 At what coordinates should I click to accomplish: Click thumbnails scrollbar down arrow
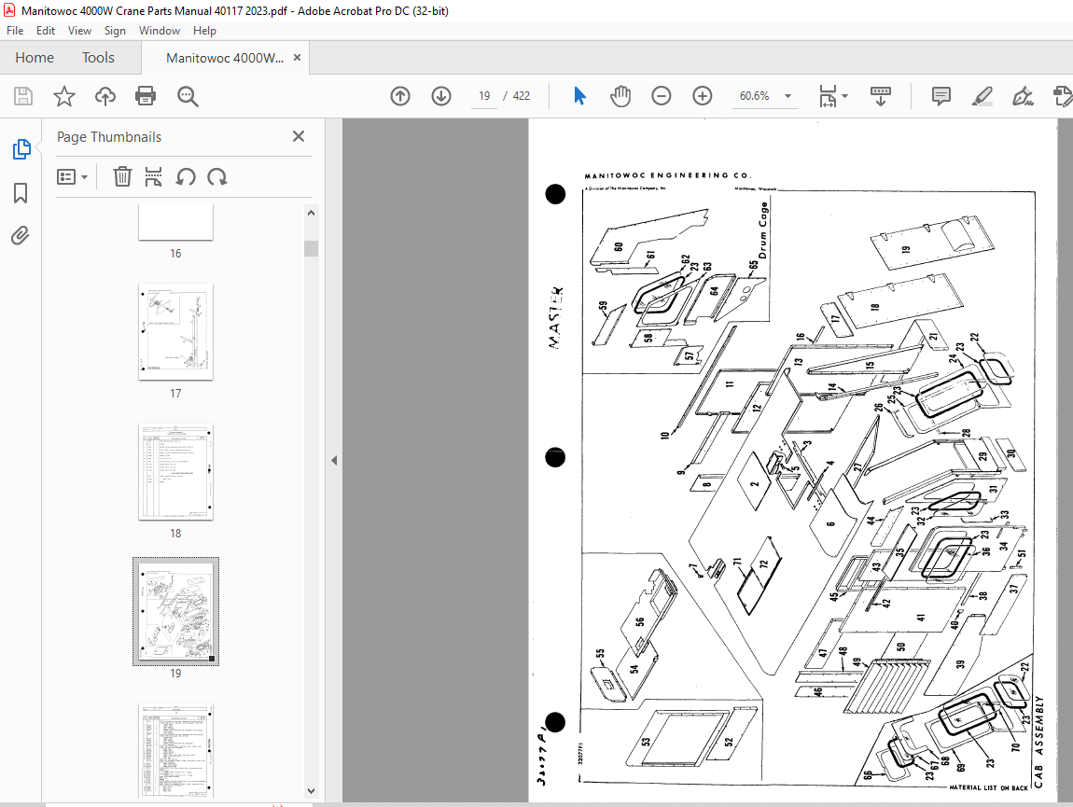[311, 790]
